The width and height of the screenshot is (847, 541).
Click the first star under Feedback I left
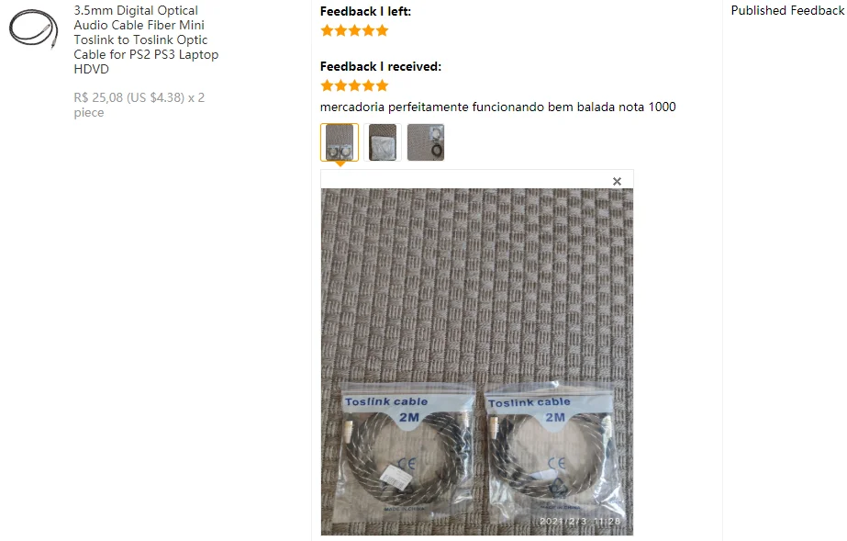(x=327, y=30)
